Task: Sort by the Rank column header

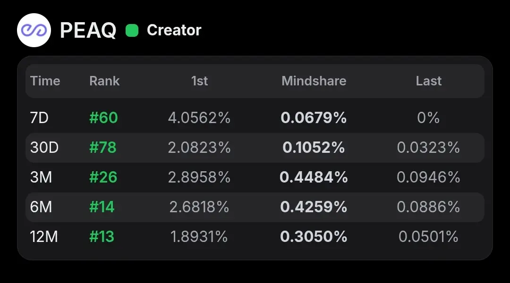Action: (104, 81)
